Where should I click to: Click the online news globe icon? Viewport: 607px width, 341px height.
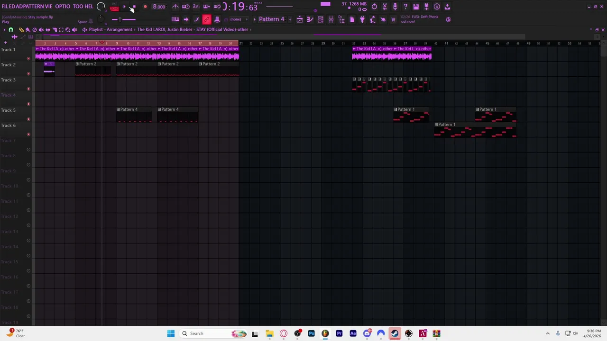click(449, 19)
